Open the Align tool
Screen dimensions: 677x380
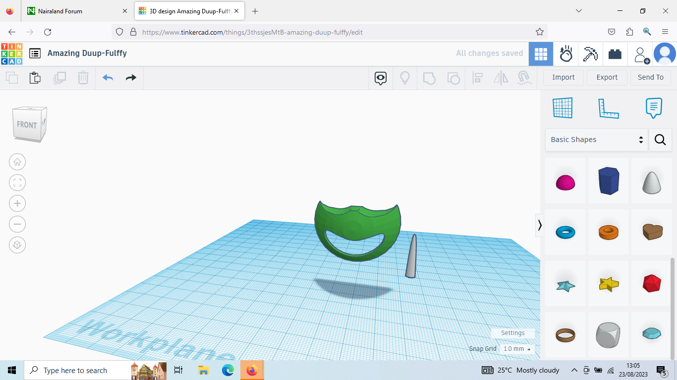477,78
